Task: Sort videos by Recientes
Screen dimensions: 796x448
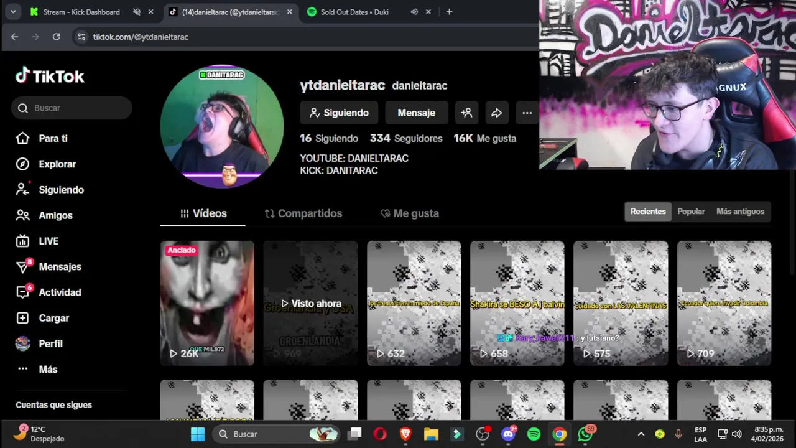Action: pos(648,212)
